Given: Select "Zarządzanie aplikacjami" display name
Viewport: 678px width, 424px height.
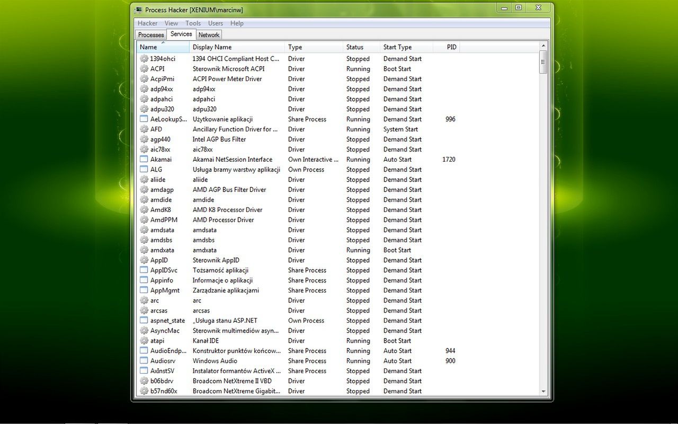Looking at the screenshot, I should coord(226,290).
